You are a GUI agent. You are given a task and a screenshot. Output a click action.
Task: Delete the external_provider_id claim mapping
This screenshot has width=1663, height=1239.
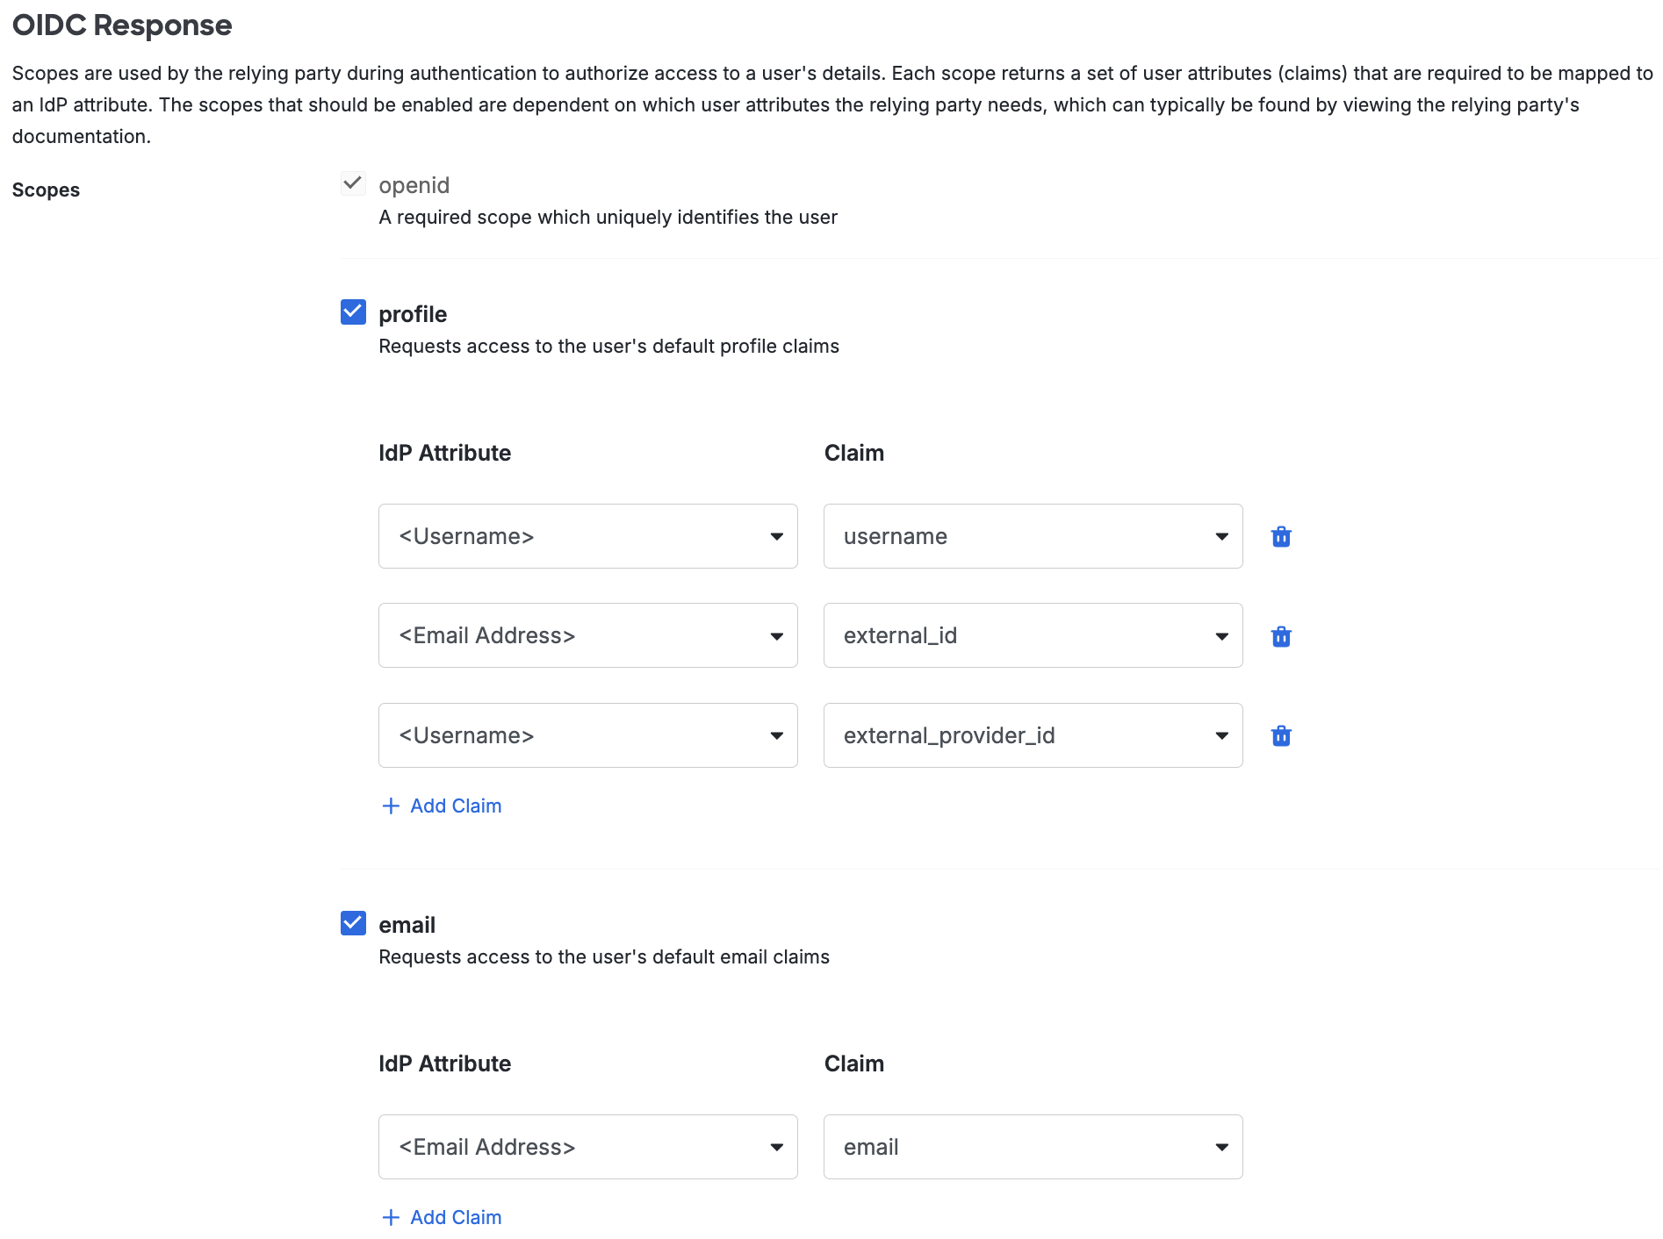[1281, 735]
